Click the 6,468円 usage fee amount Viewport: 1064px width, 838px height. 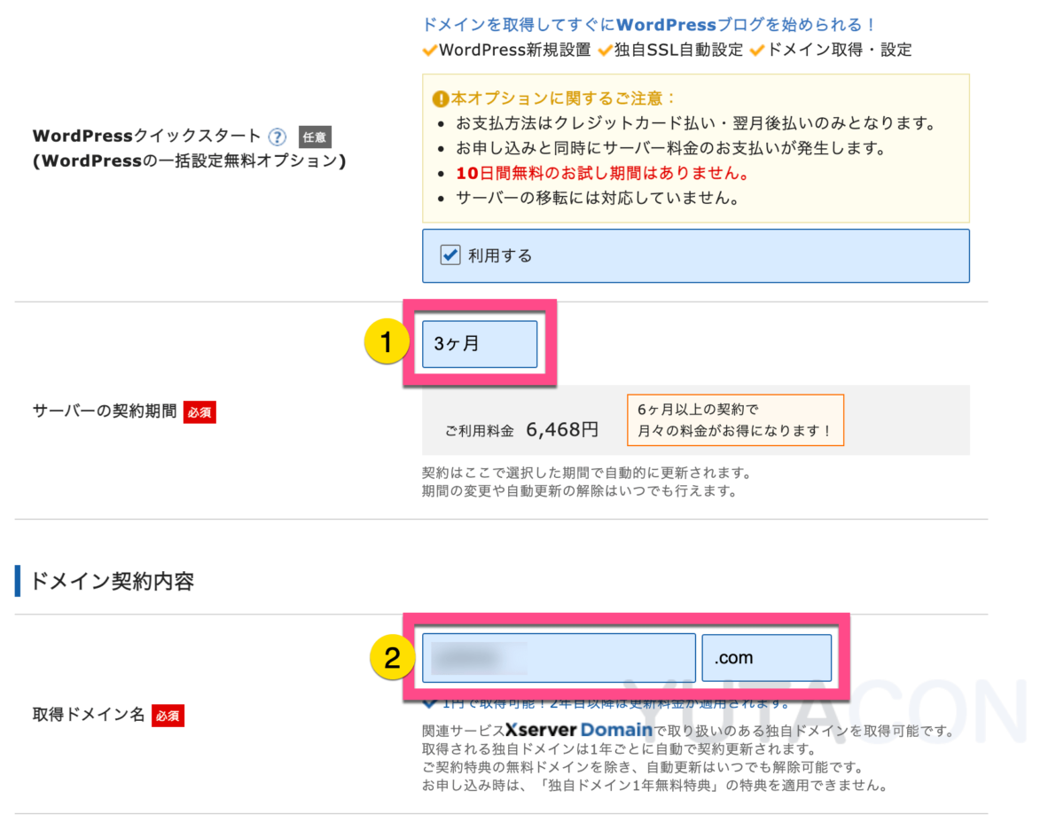pyautogui.click(x=562, y=430)
